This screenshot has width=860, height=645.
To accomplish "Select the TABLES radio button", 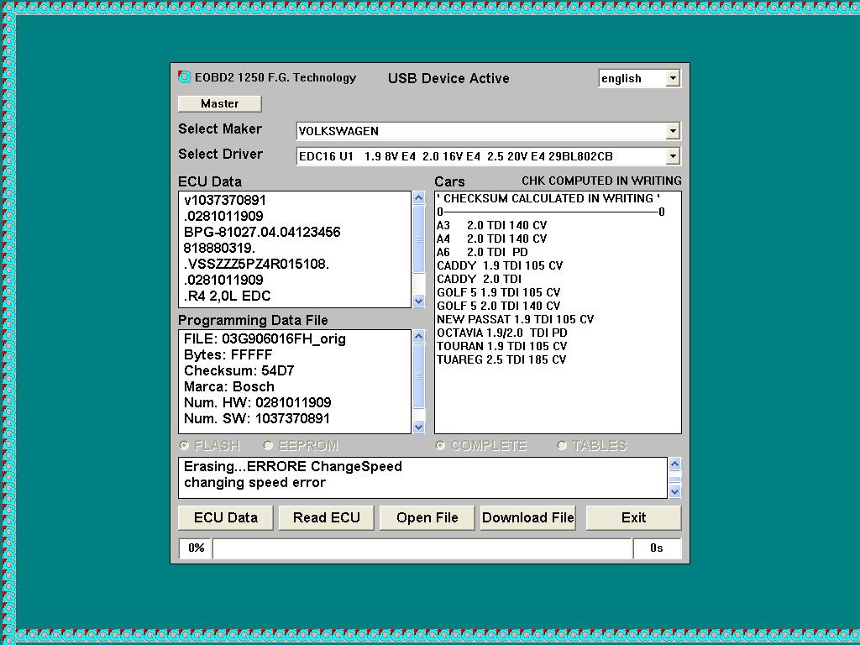I will coord(562,445).
